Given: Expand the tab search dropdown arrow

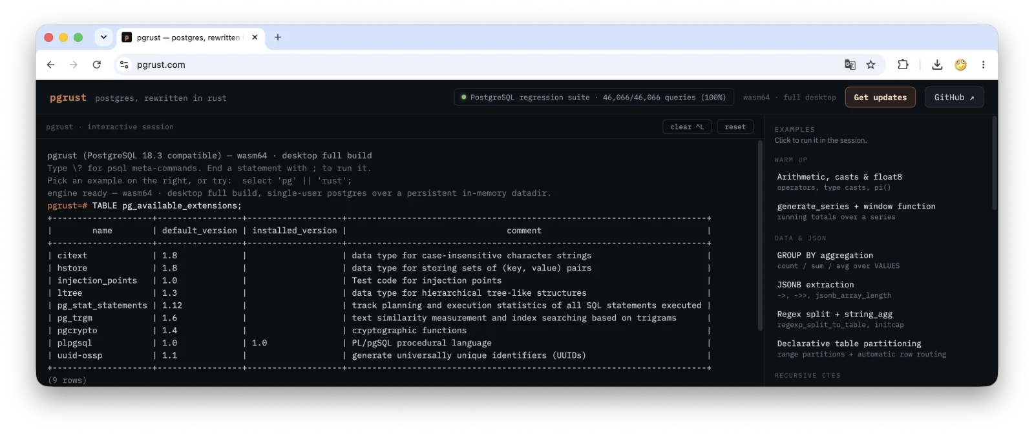Looking at the screenshot, I should point(103,37).
